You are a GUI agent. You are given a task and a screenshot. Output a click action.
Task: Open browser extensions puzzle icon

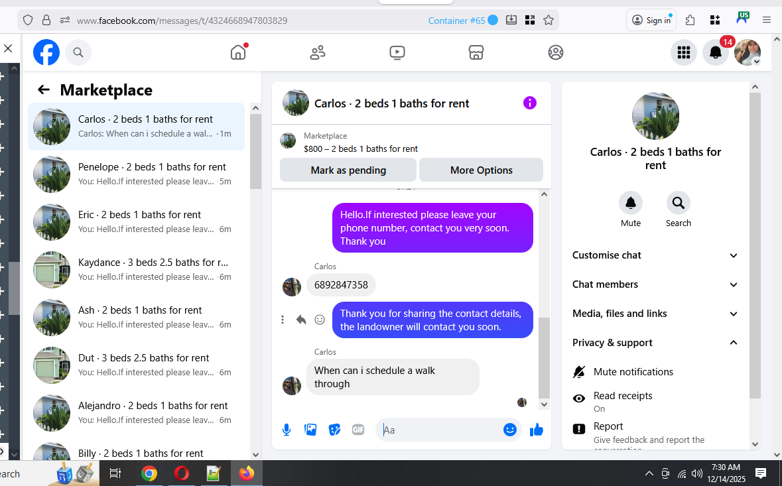tap(690, 20)
